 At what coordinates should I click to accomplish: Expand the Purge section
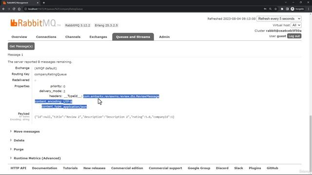pos(19,149)
